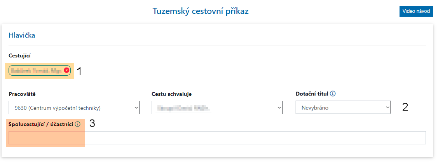The height and width of the screenshot is (163, 438).
Task: Click the Dotační titul label text
Action: (312, 94)
